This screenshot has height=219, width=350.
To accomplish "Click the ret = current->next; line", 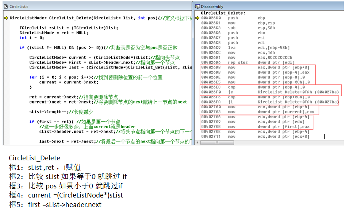I will click(73, 97).
